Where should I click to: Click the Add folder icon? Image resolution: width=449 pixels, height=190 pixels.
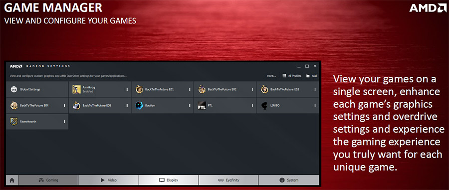308,76
